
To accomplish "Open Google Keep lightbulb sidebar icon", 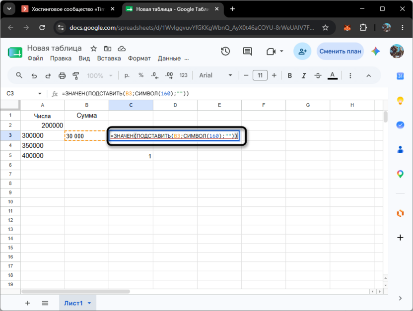I will click(400, 100).
